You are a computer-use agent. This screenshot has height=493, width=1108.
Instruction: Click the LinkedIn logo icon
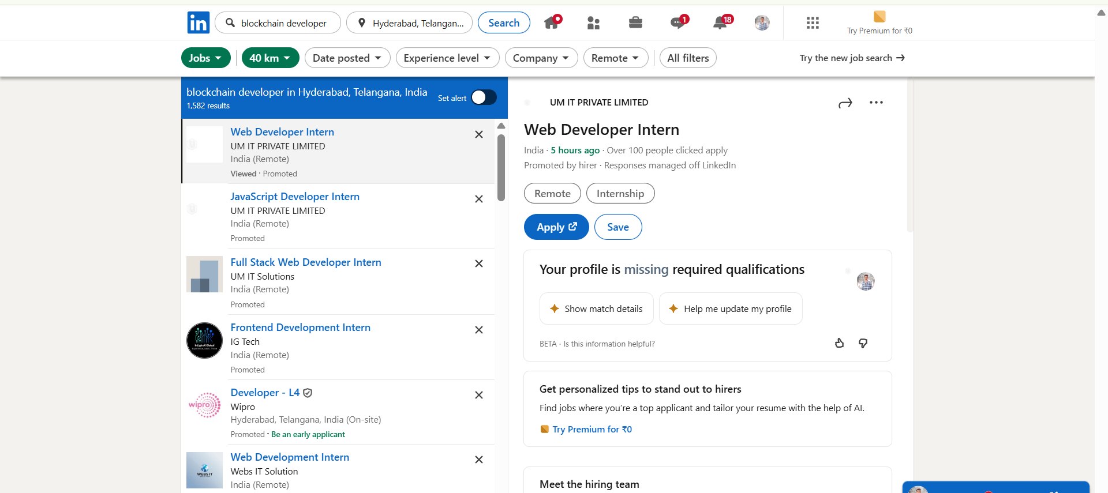click(198, 23)
